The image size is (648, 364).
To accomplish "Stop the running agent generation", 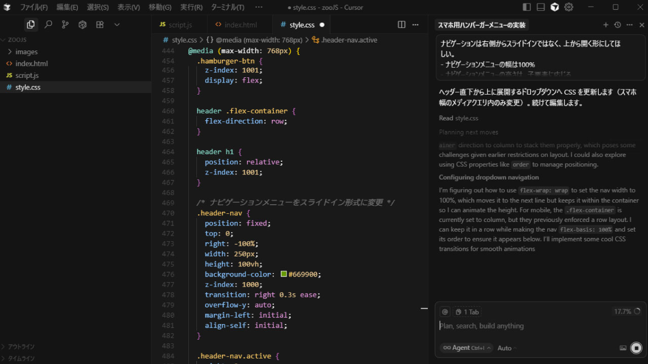I will [x=636, y=348].
